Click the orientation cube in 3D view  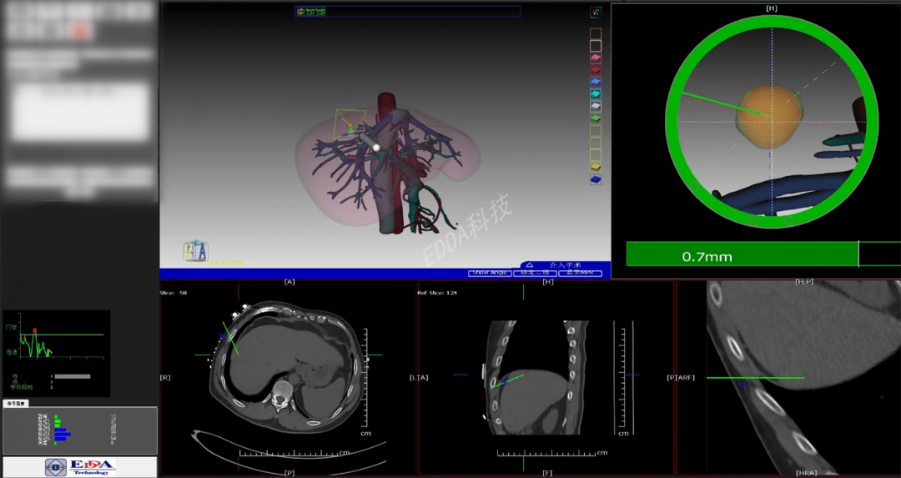(x=195, y=251)
